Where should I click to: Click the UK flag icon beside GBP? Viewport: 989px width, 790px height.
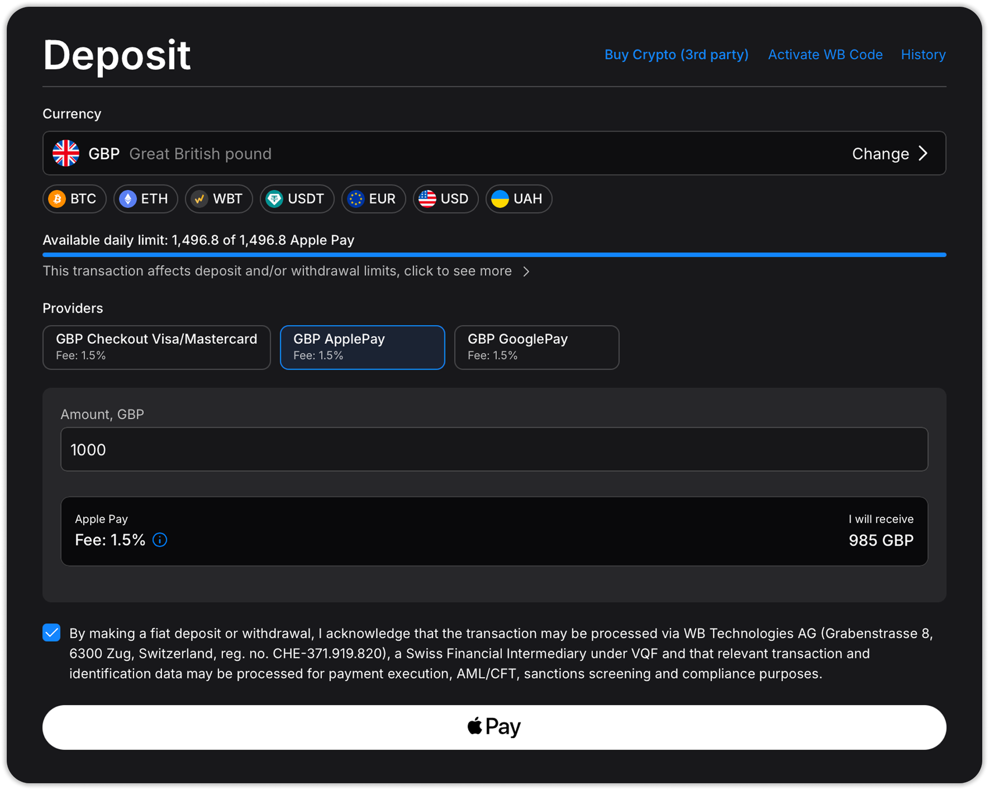pos(66,154)
